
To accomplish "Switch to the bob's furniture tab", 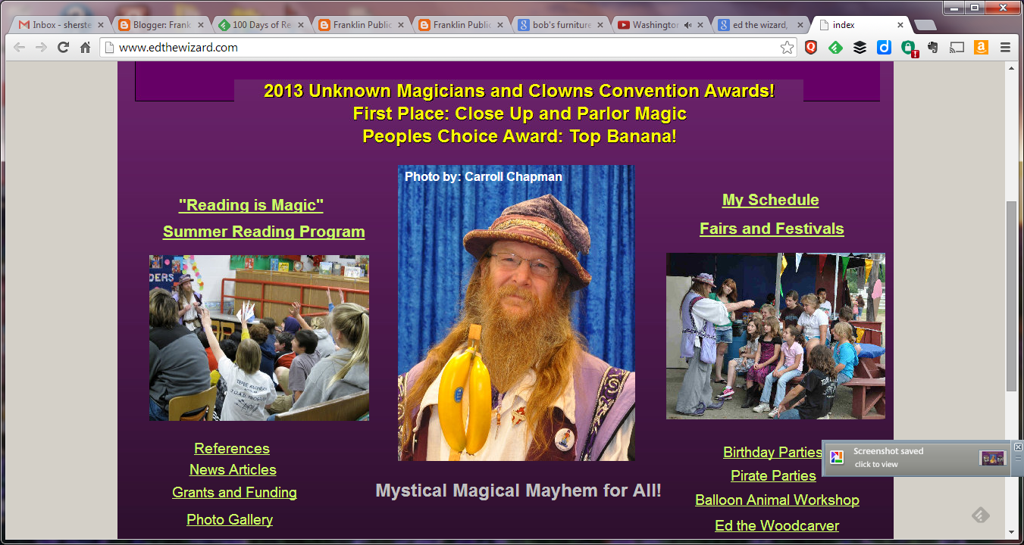I will [x=557, y=23].
